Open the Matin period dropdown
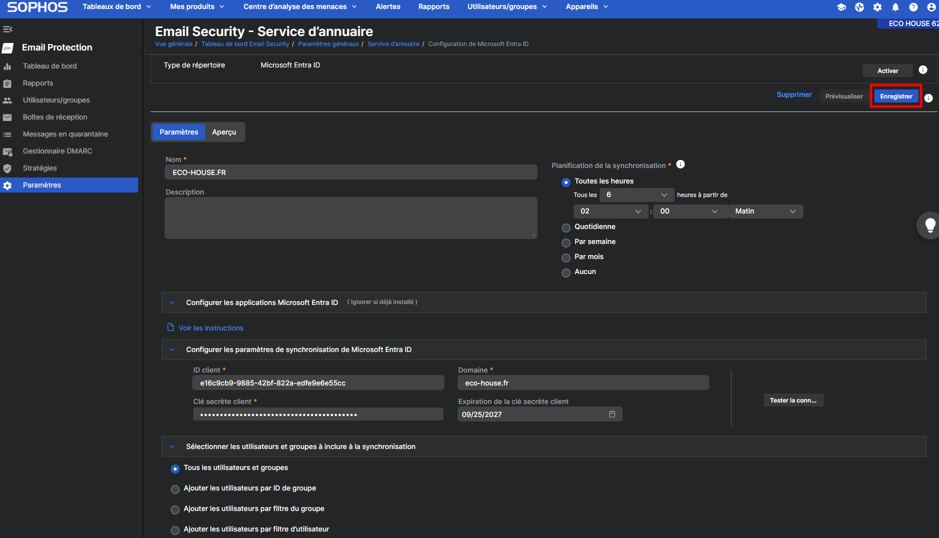 [765, 211]
